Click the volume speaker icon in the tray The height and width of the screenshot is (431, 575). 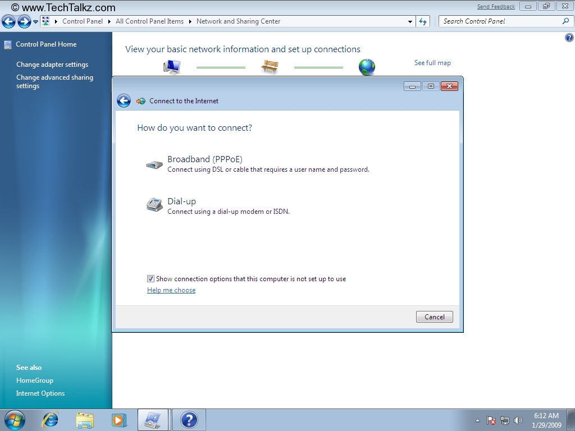[518, 420]
